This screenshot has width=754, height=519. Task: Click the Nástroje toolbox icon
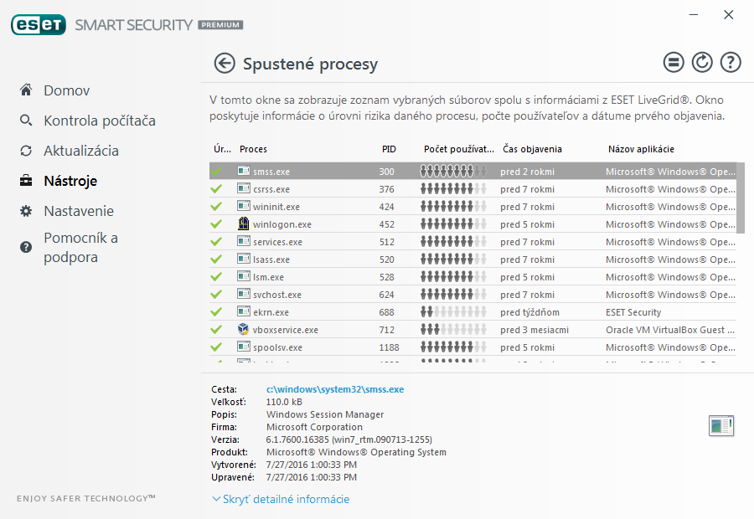coord(26,181)
